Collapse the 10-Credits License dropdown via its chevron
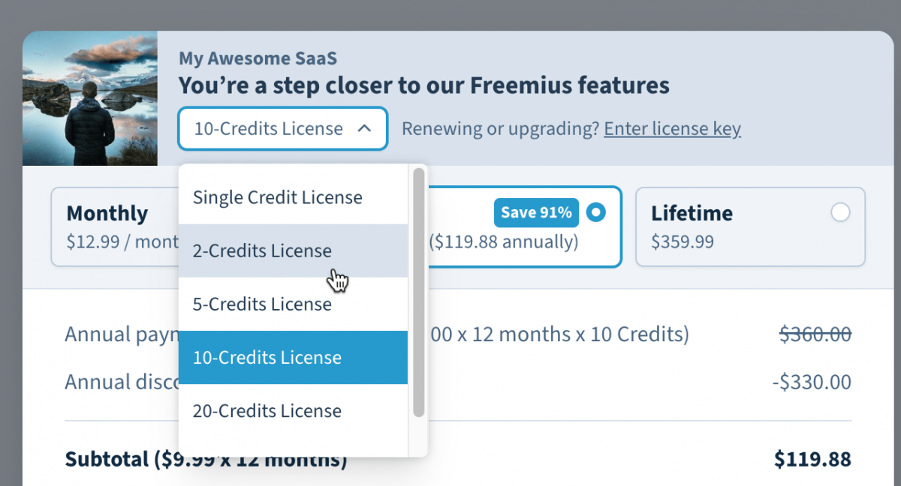This screenshot has width=901, height=486. click(x=366, y=128)
